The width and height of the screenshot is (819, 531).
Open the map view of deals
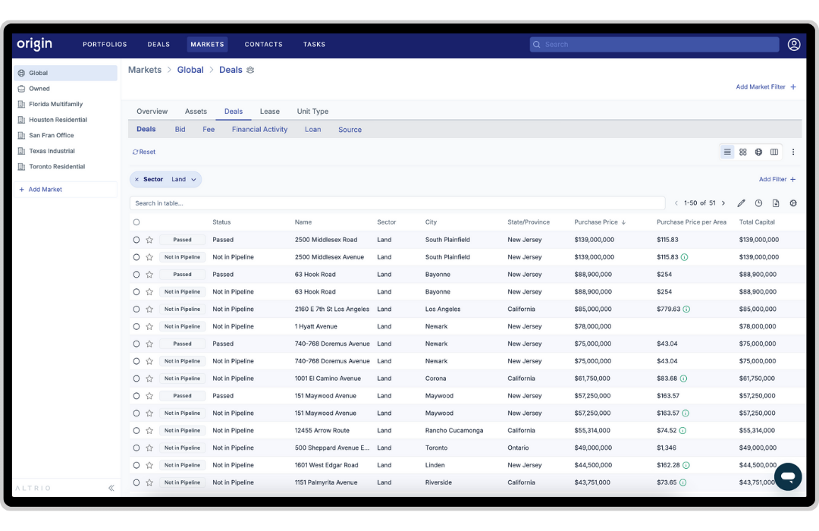(x=758, y=152)
